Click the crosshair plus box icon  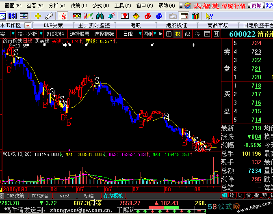coord(169,34)
